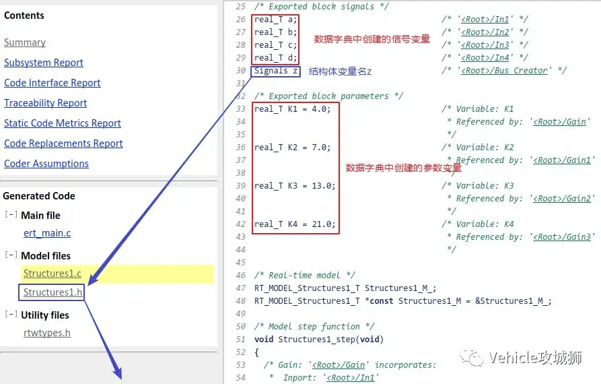Screen dimensions: 601x384
Task: Open the Code Interface Report link
Action: 52,83
